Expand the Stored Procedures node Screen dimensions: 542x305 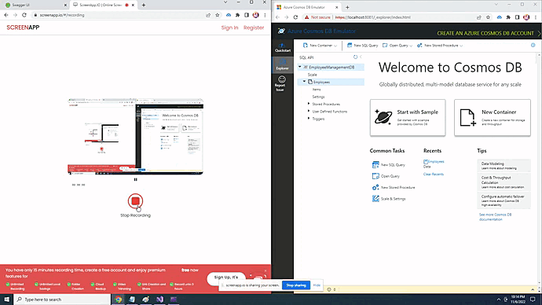click(x=309, y=104)
